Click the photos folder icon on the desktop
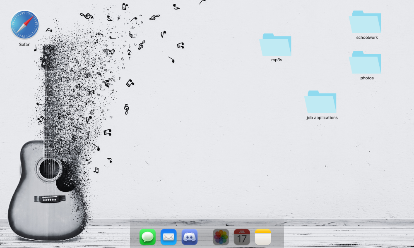The width and height of the screenshot is (414, 248). (x=365, y=62)
